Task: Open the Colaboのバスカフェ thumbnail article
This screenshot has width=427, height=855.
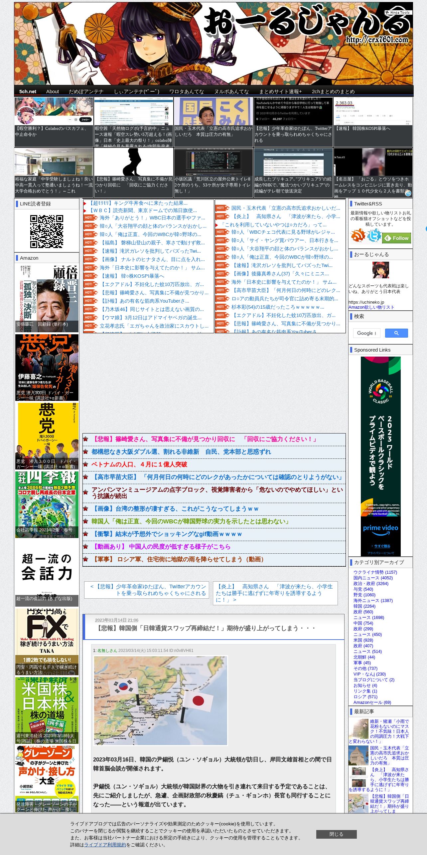Action: coord(54,122)
